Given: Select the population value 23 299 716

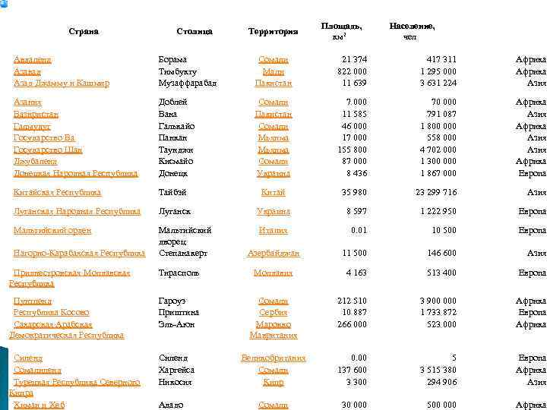Looking at the screenshot, I should tap(436, 192).
